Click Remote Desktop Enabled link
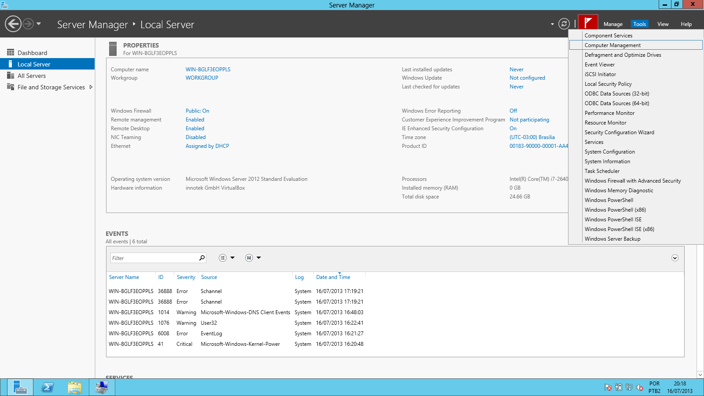704x396 pixels. tap(195, 128)
